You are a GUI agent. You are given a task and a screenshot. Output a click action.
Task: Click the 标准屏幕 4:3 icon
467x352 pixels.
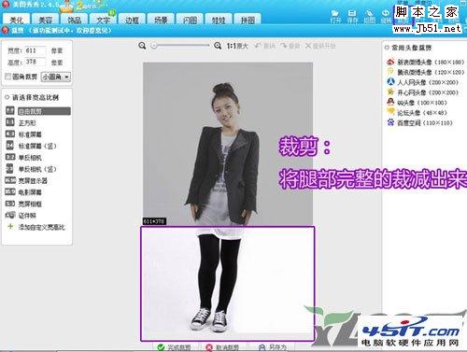click(x=10, y=134)
